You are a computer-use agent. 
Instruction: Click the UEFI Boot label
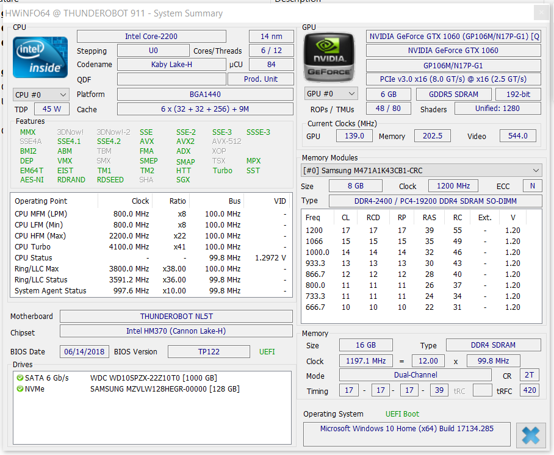[402, 414]
